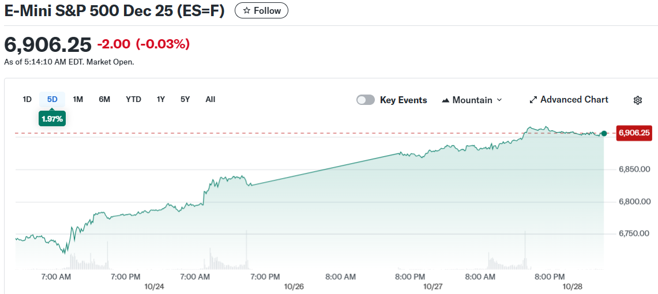Switch chart to 1M range
Image resolution: width=658 pixels, height=294 pixels.
[x=78, y=99]
